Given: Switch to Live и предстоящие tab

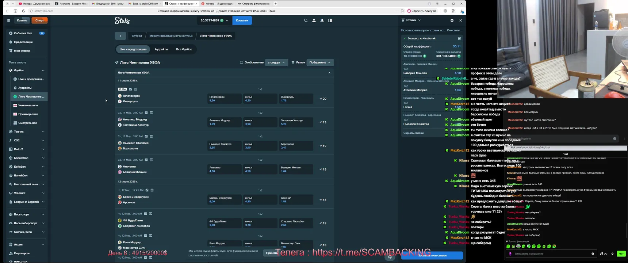Looking at the screenshot, I should click(x=133, y=49).
